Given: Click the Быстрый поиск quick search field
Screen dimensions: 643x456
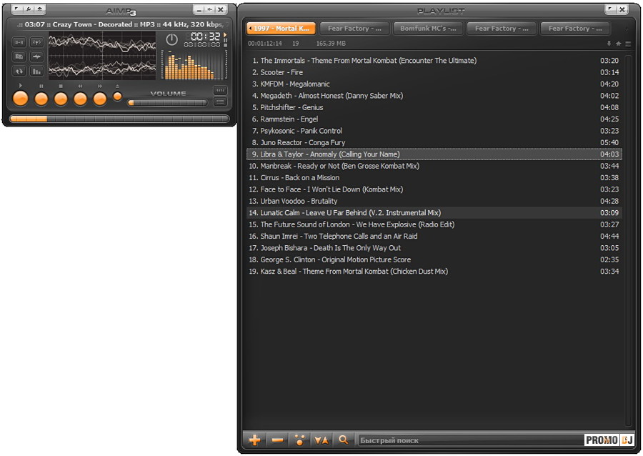Looking at the screenshot, I should pos(468,440).
